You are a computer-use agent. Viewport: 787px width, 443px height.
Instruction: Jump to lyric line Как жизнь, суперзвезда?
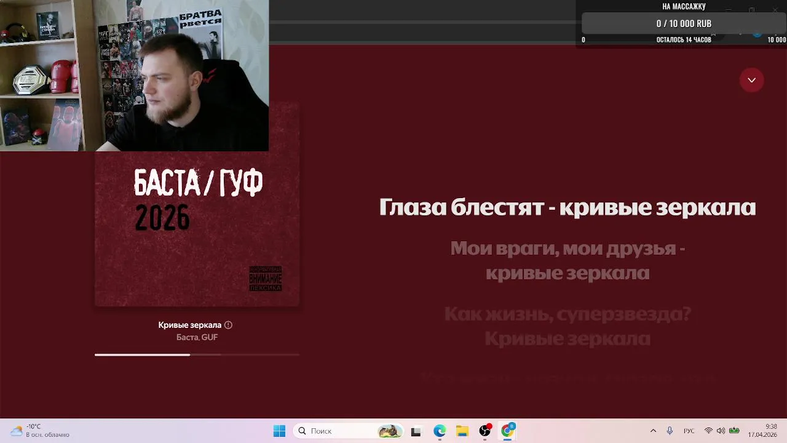coord(567,326)
